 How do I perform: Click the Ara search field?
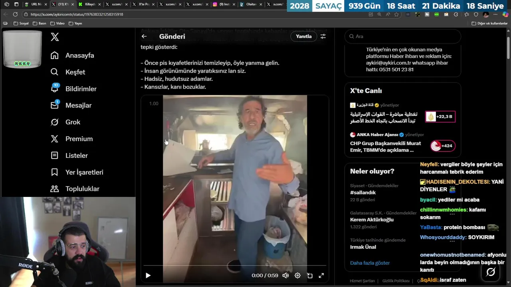coord(403,36)
